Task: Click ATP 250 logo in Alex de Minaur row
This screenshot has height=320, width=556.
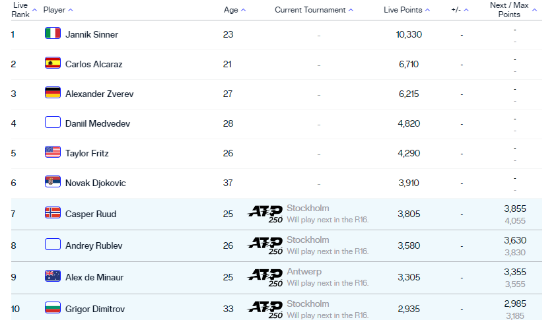Action: [265, 276]
